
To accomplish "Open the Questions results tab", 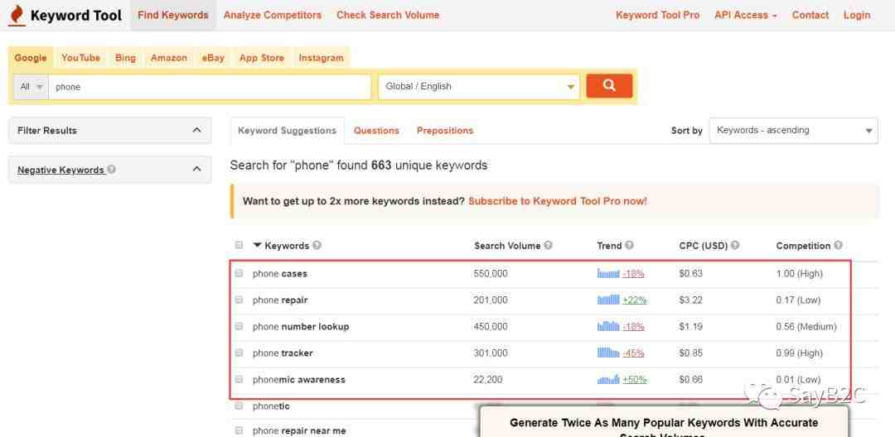I will pyautogui.click(x=376, y=131).
